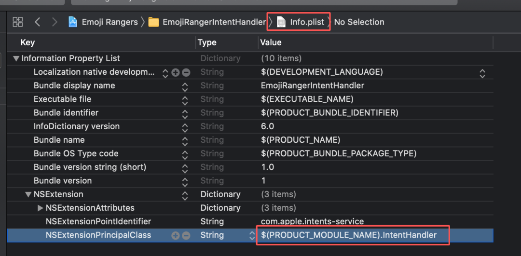The width and height of the screenshot is (521, 256).
Task: Open the DEVELOPMENT_LANGUAGE value dropdown
Action: tap(482, 72)
